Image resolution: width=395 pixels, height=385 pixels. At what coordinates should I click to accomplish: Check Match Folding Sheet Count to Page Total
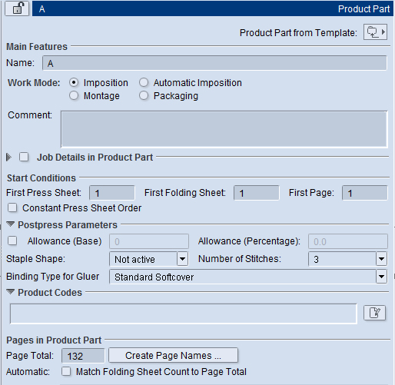coord(66,371)
